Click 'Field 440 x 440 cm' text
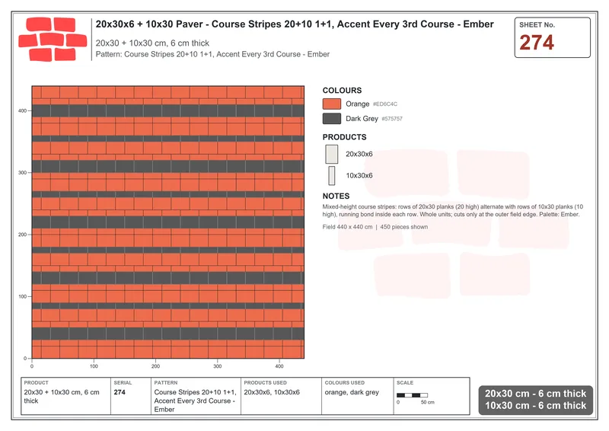Image resolution: width=609 pixels, height=431 pixels. pyautogui.click(x=347, y=227)
